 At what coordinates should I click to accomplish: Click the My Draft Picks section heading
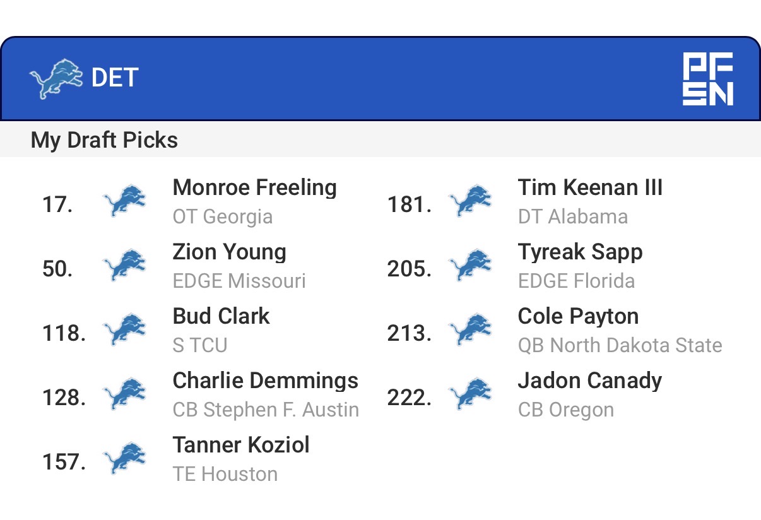point(104,140)
